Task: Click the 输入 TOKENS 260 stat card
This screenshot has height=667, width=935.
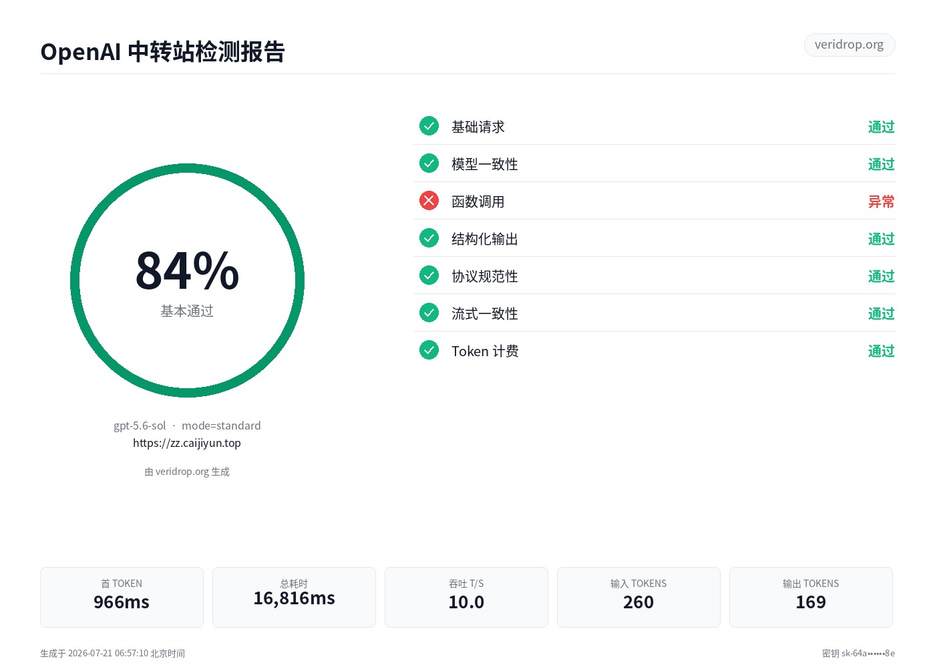Action: 638,597
